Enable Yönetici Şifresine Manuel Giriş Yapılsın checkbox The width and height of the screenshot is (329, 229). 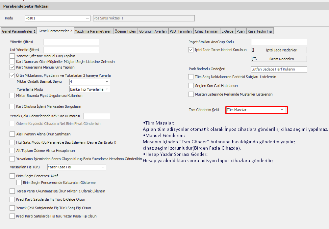click(x=13, y=56)
